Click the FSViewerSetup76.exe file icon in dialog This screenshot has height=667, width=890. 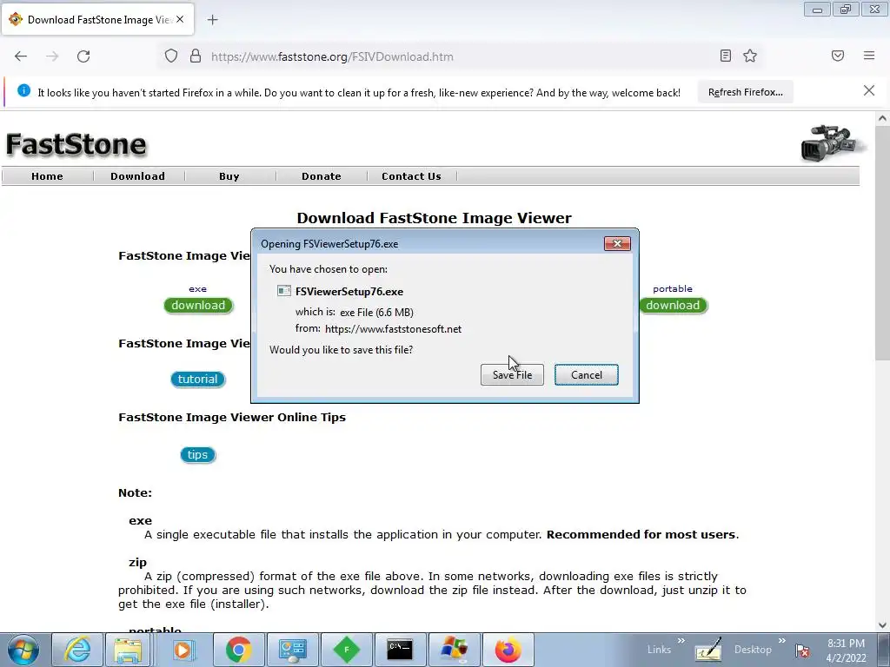coord(284,292)
